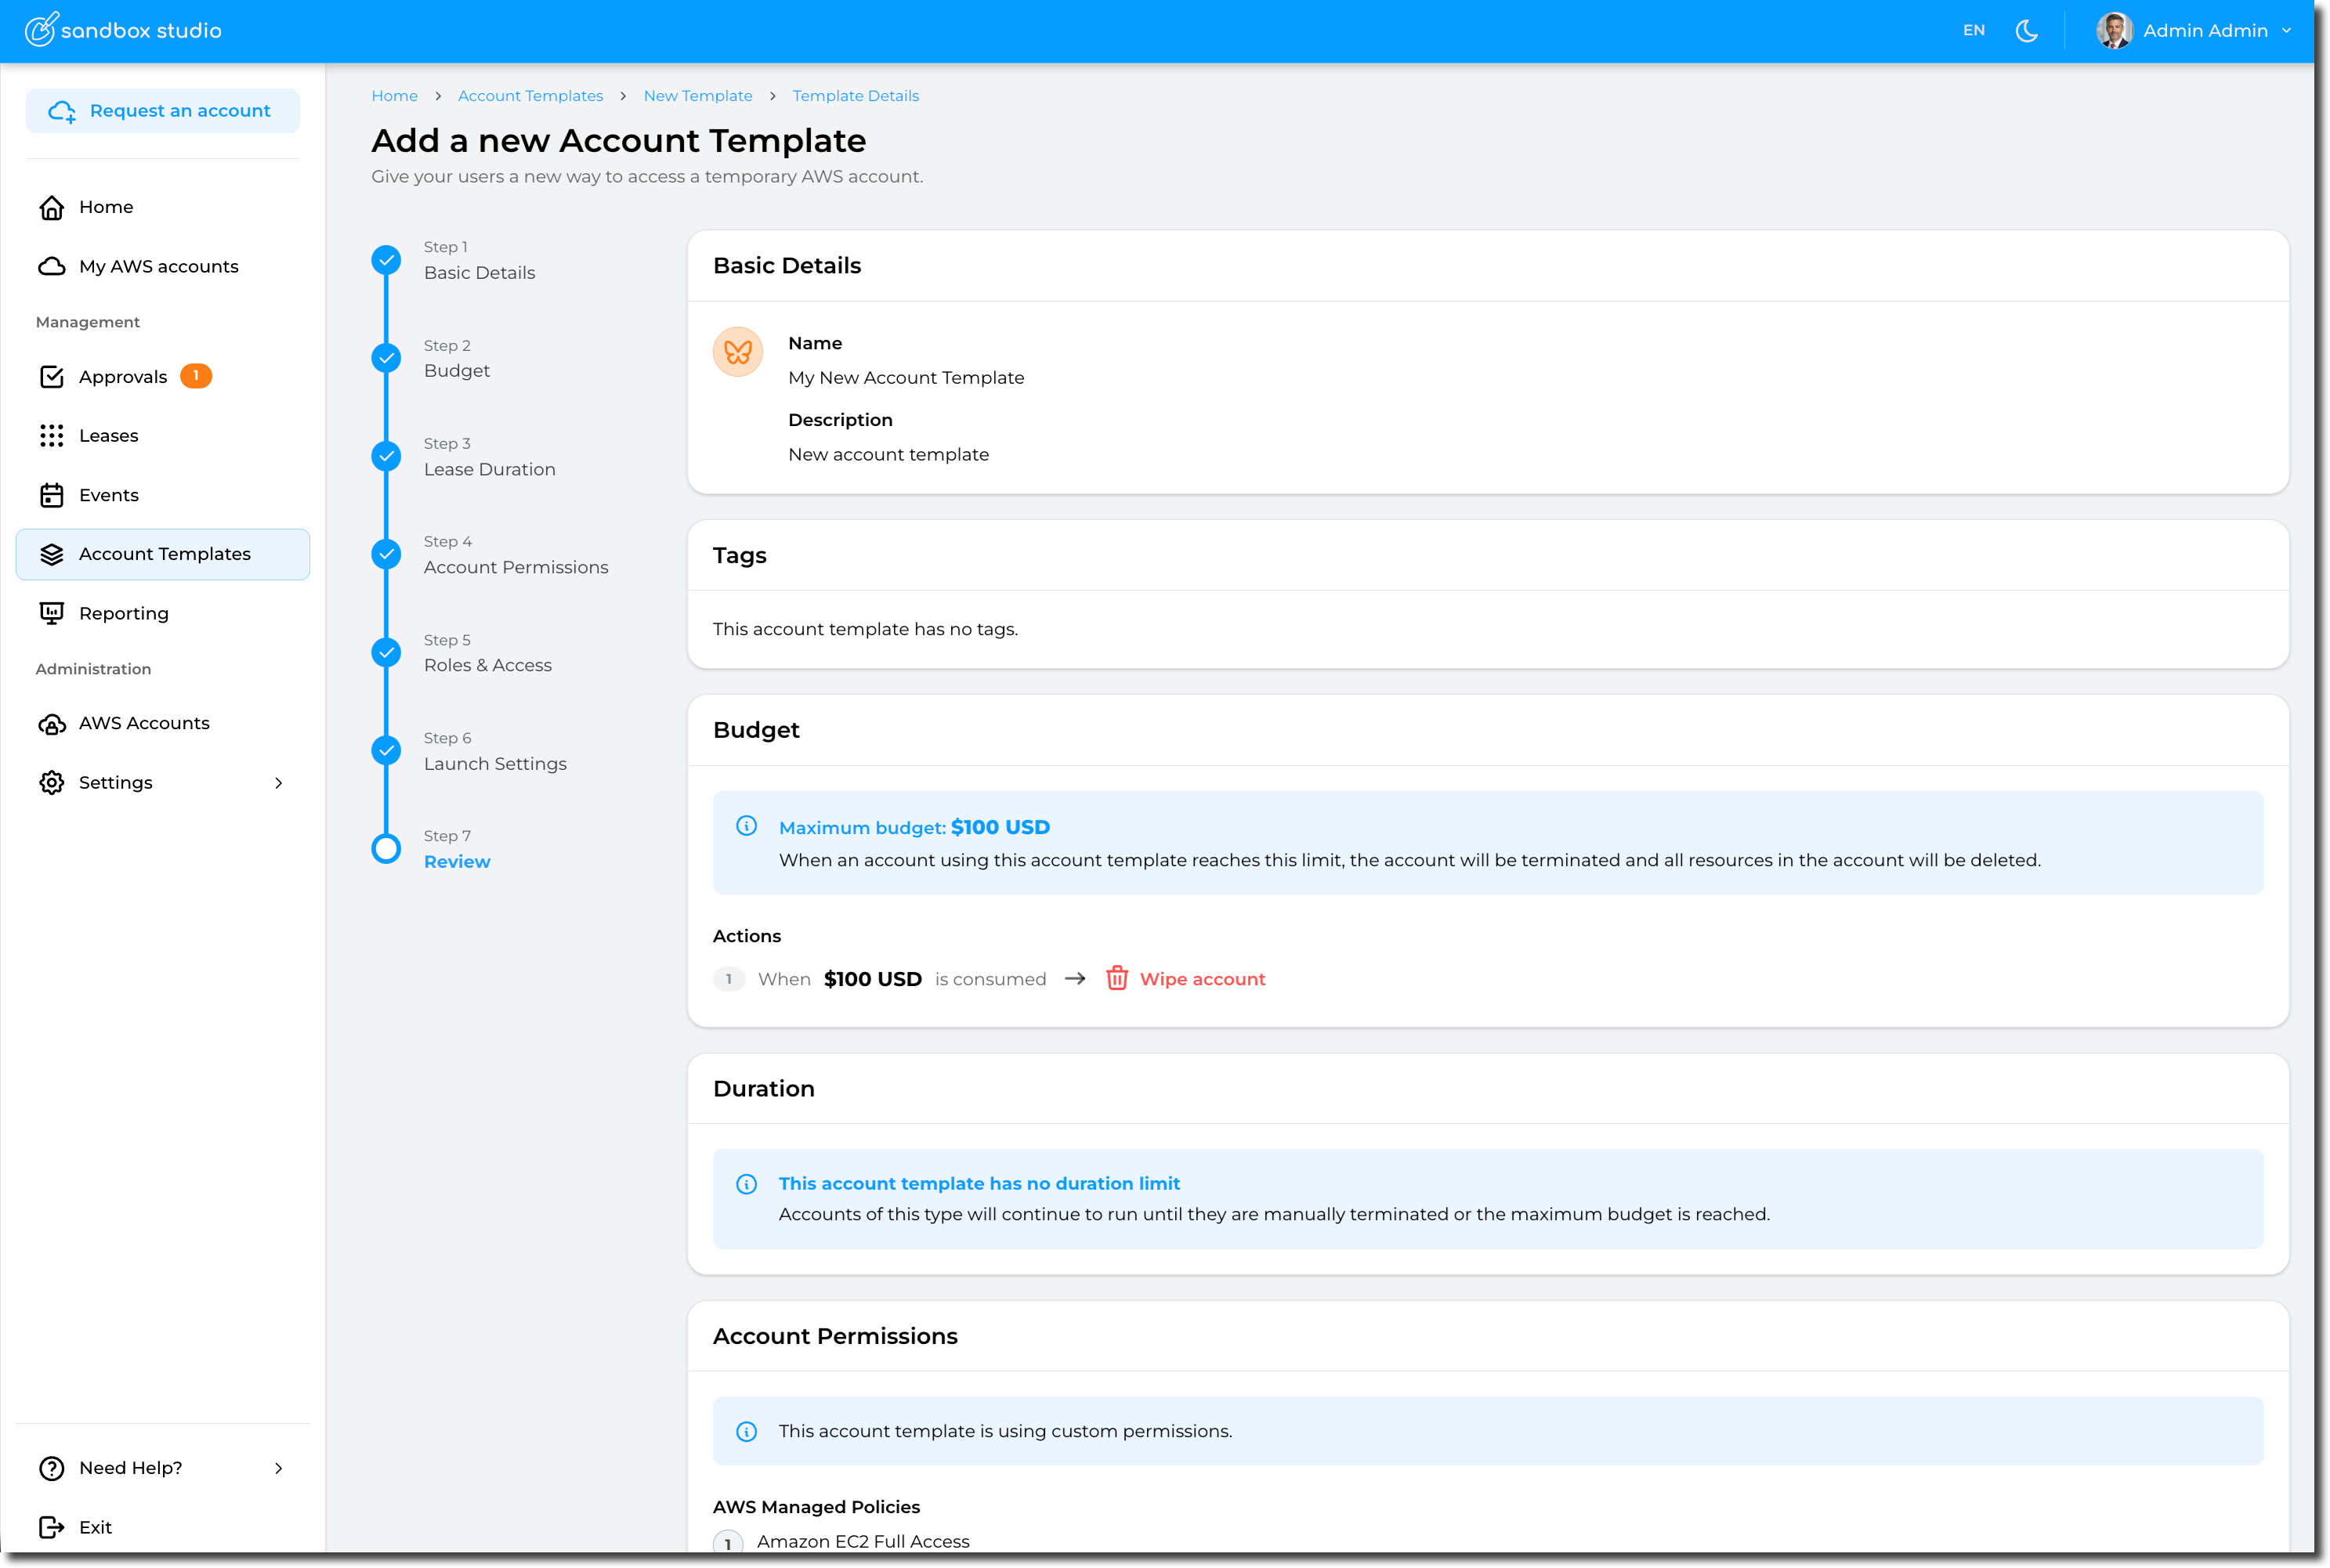Viewport: 2330px width, 1568px height.
Task: Expand the Settings submenu
Action: pyautogui.click(x=278, y=783)
